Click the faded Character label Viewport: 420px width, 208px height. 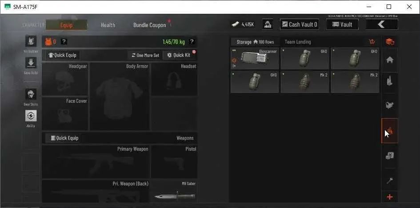point(33,25)
